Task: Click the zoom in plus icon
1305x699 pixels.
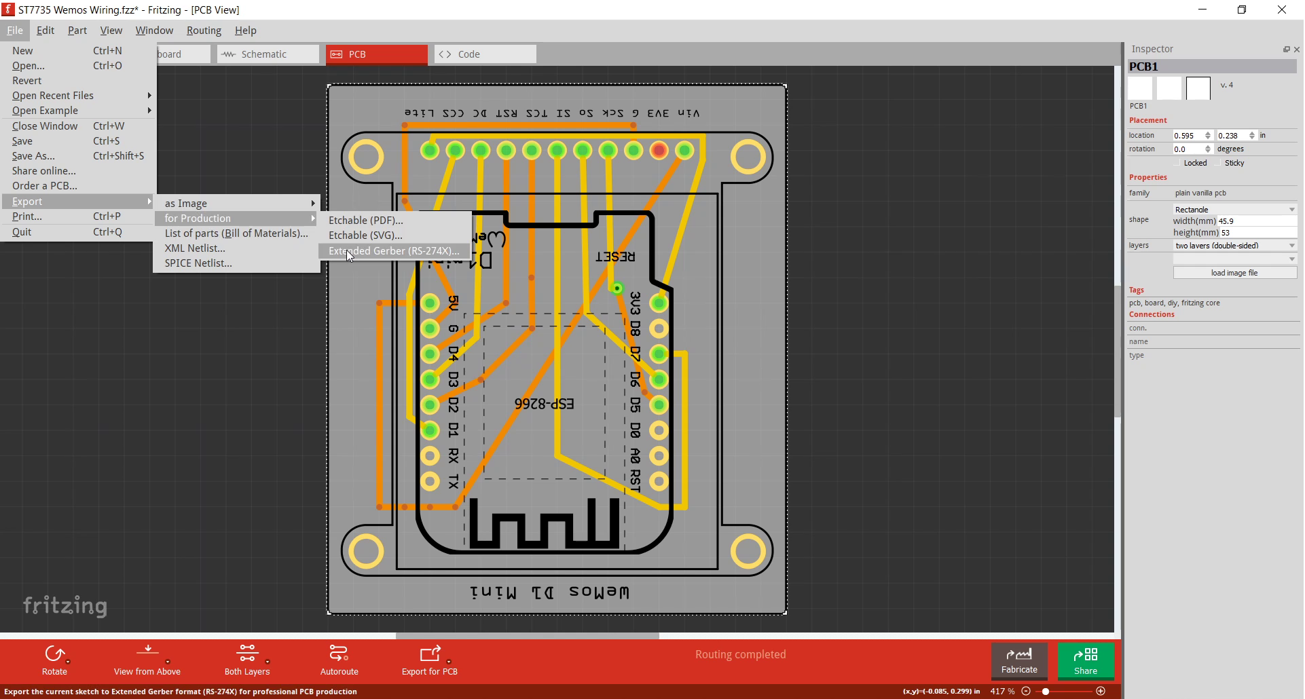Action: click(x=1101, y=692)
